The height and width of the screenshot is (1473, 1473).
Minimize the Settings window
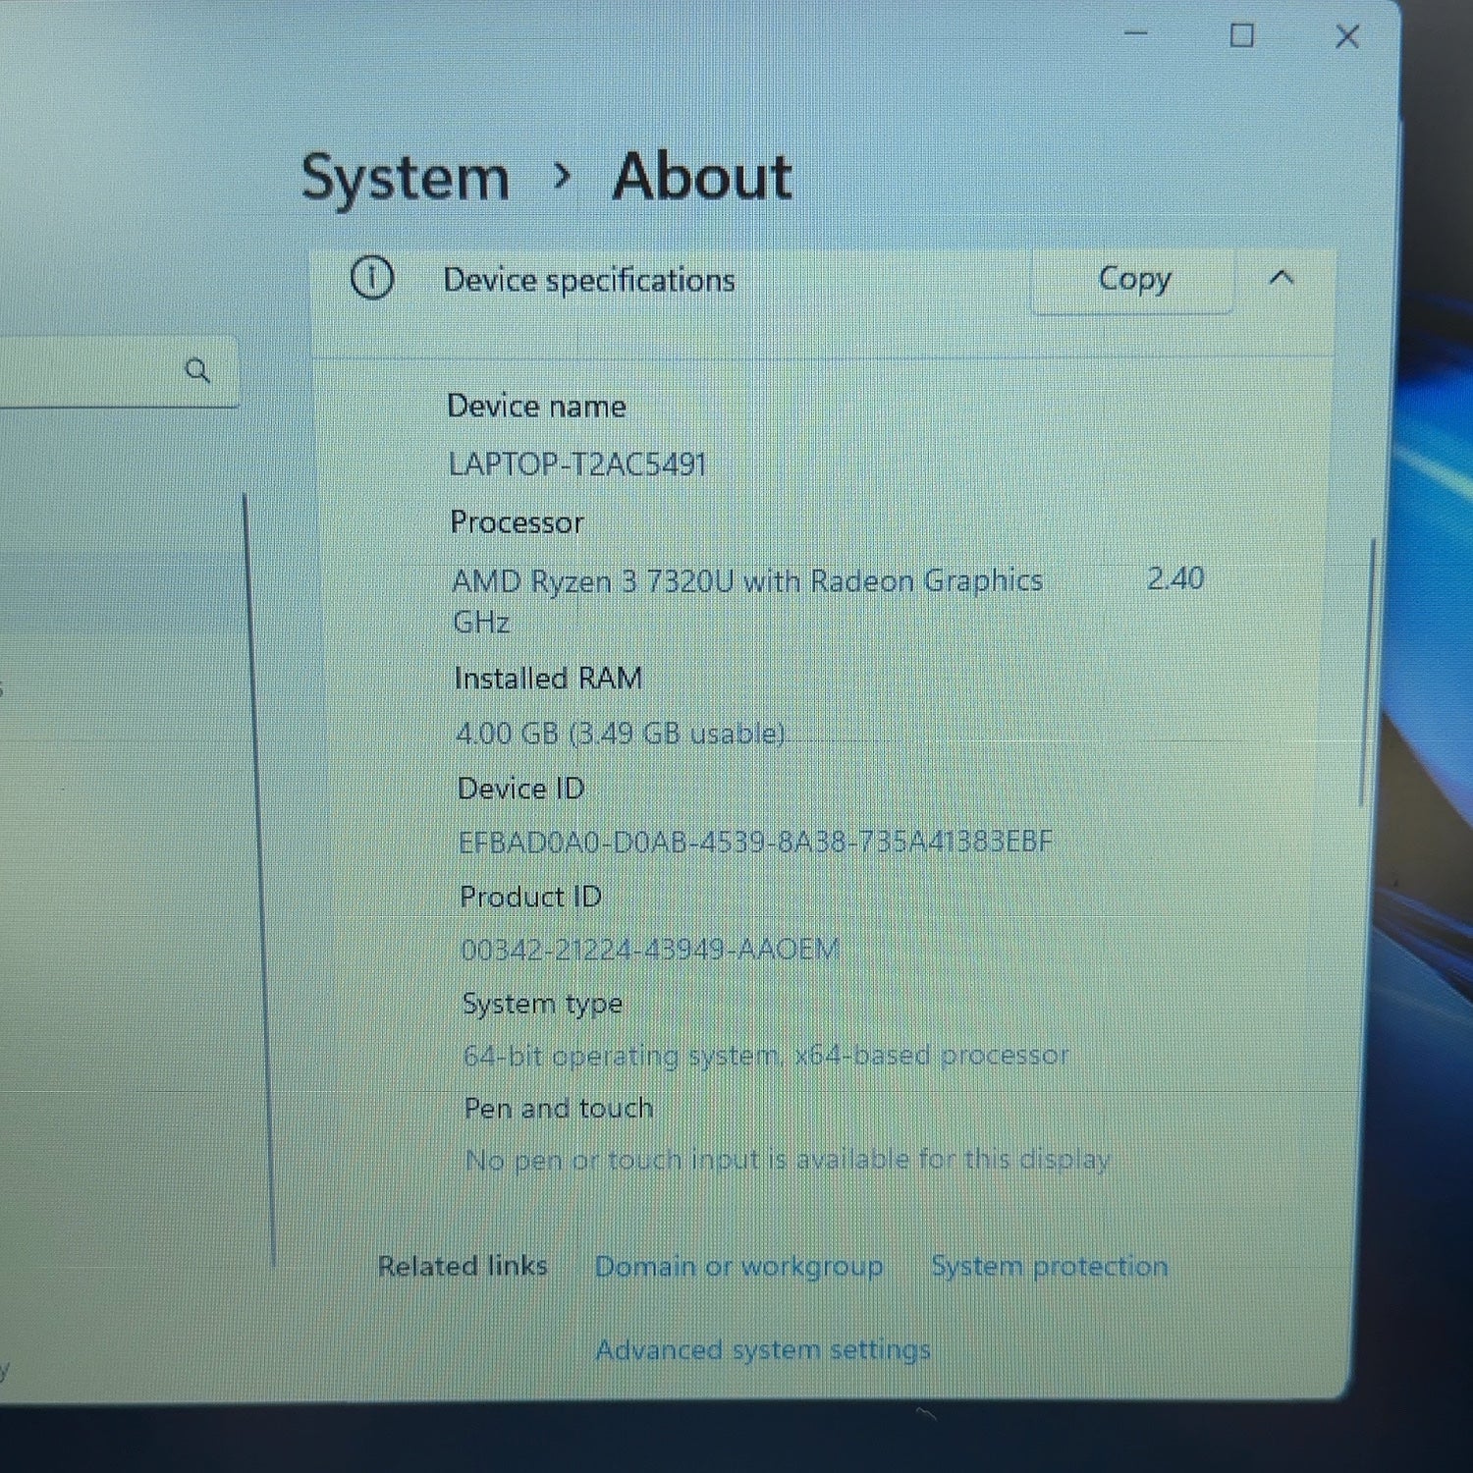coord(1136,33)
